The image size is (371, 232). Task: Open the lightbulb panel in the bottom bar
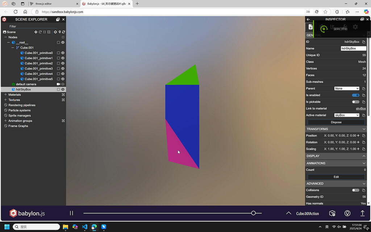pyautogui.click(x=347, y=213)
